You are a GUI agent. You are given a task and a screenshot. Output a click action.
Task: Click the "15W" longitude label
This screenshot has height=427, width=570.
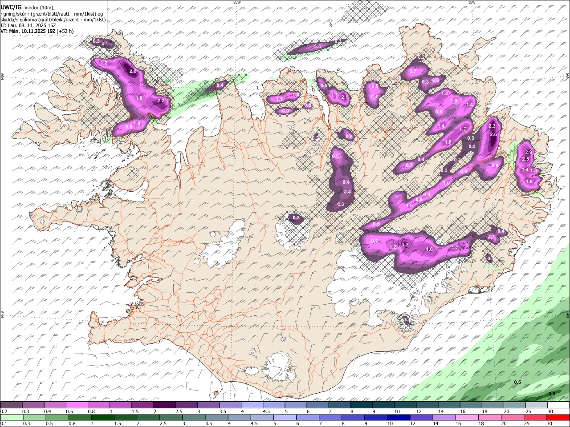tap(472, 2)
